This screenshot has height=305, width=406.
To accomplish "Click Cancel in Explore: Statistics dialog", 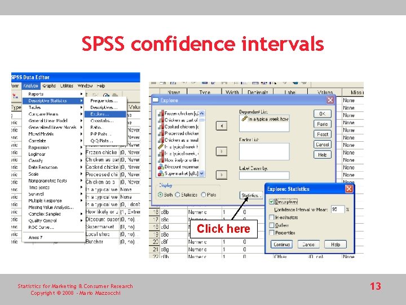I will [308, 245].
